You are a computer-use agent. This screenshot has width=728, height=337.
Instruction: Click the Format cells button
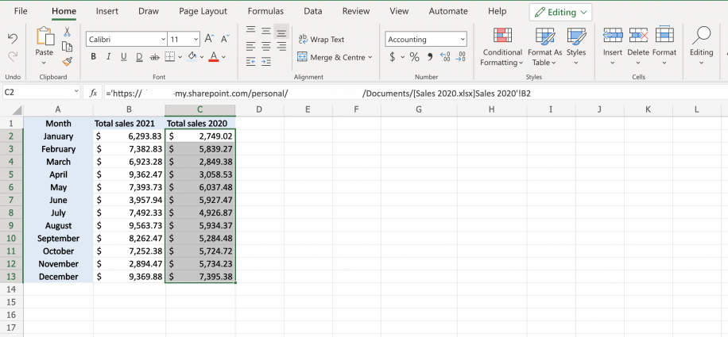(664, 46)
